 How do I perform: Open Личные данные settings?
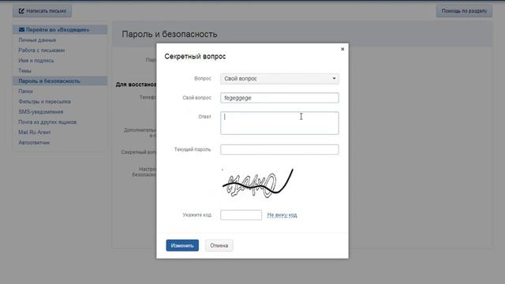click(x=37, y=40)
